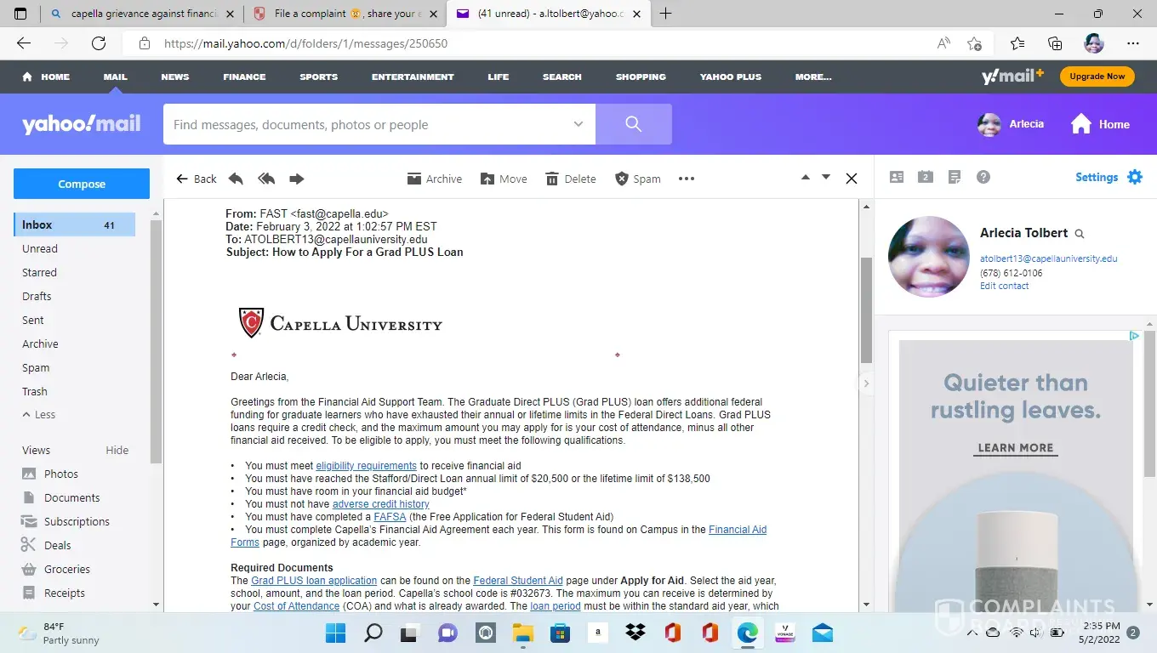Open the Notepad icon

tap(955, 177)
